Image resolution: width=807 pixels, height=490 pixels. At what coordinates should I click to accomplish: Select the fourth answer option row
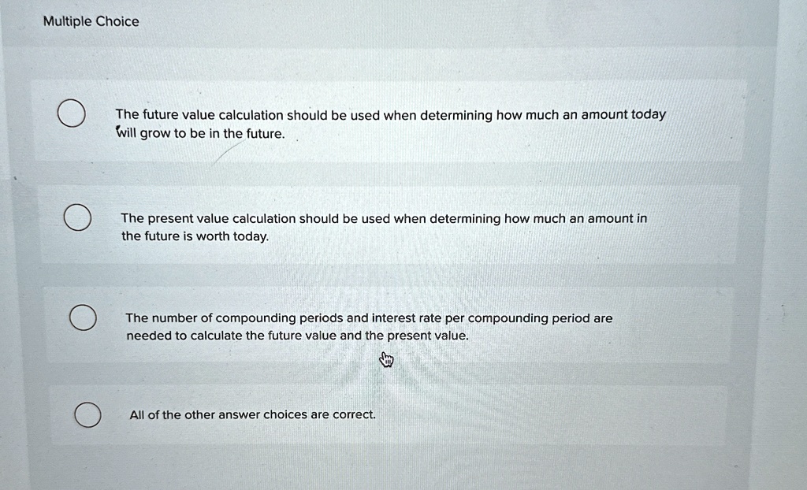point(386,414)
